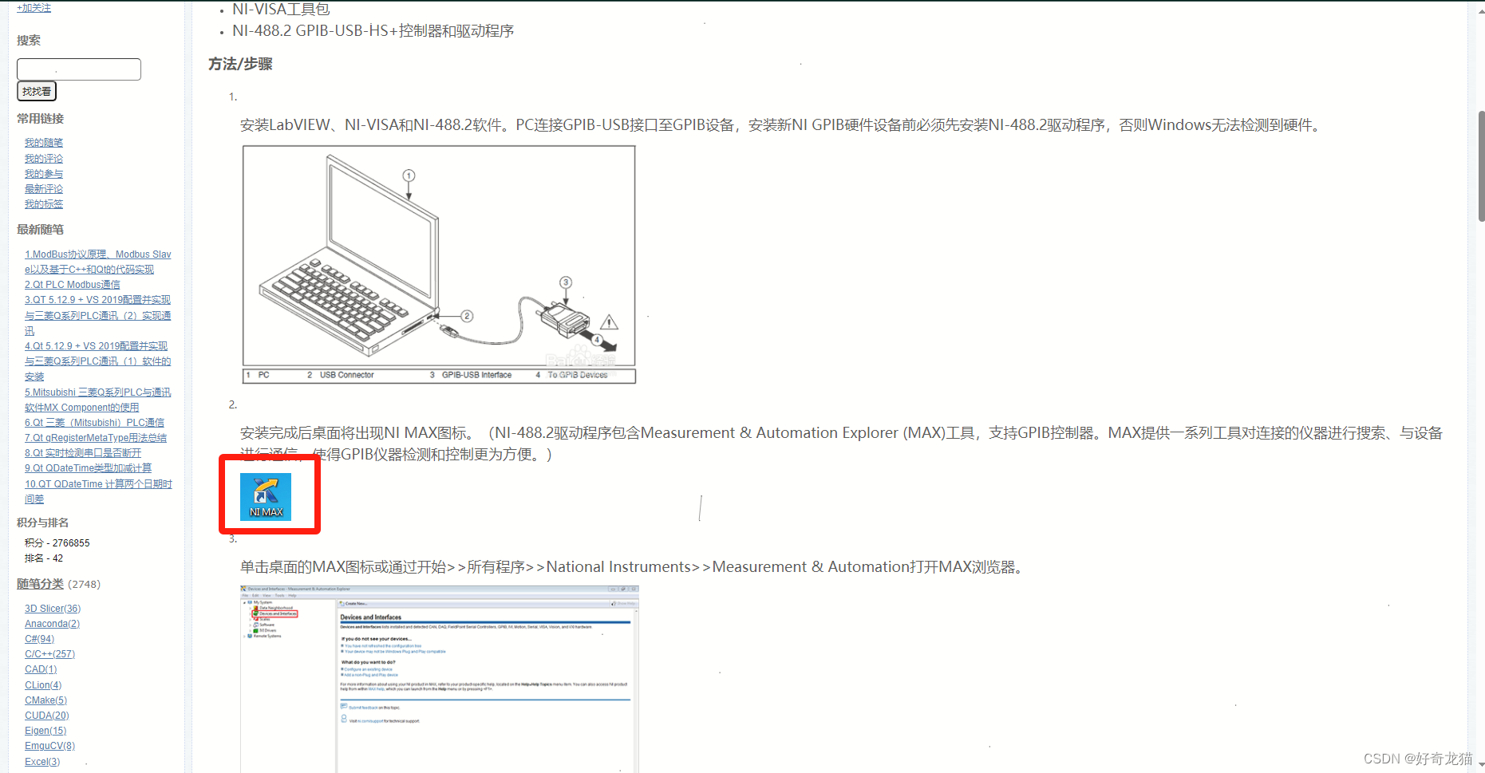This screenshot has height=773, width=1485.
Task: Click the 积分 - 2766855 score text
Action: tap(57, 543)
